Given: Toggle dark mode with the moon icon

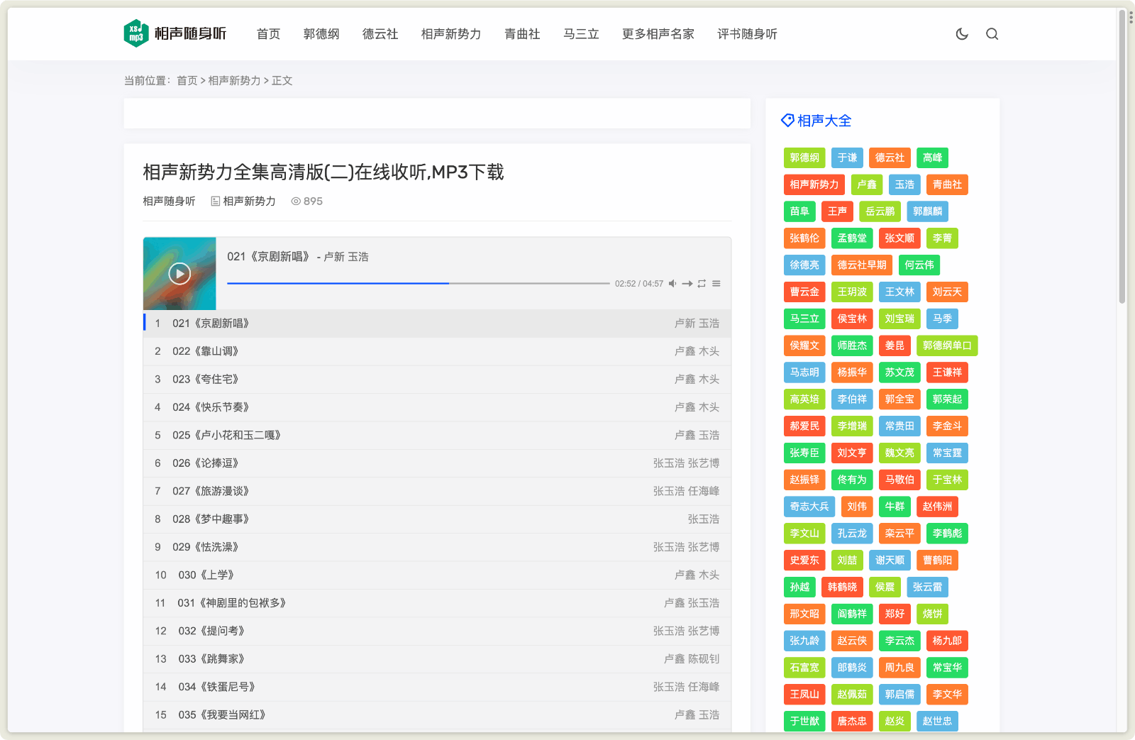Looking at the screenshot, I should pyautogui.click(x=962, y=34).
